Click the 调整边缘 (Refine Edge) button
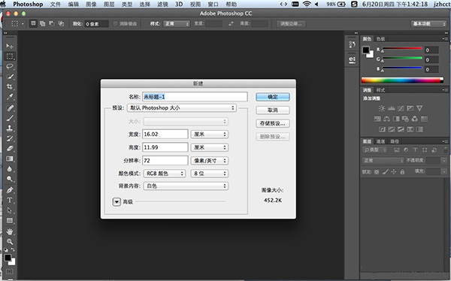The image size is (451, 281). (x=291, y=23)
